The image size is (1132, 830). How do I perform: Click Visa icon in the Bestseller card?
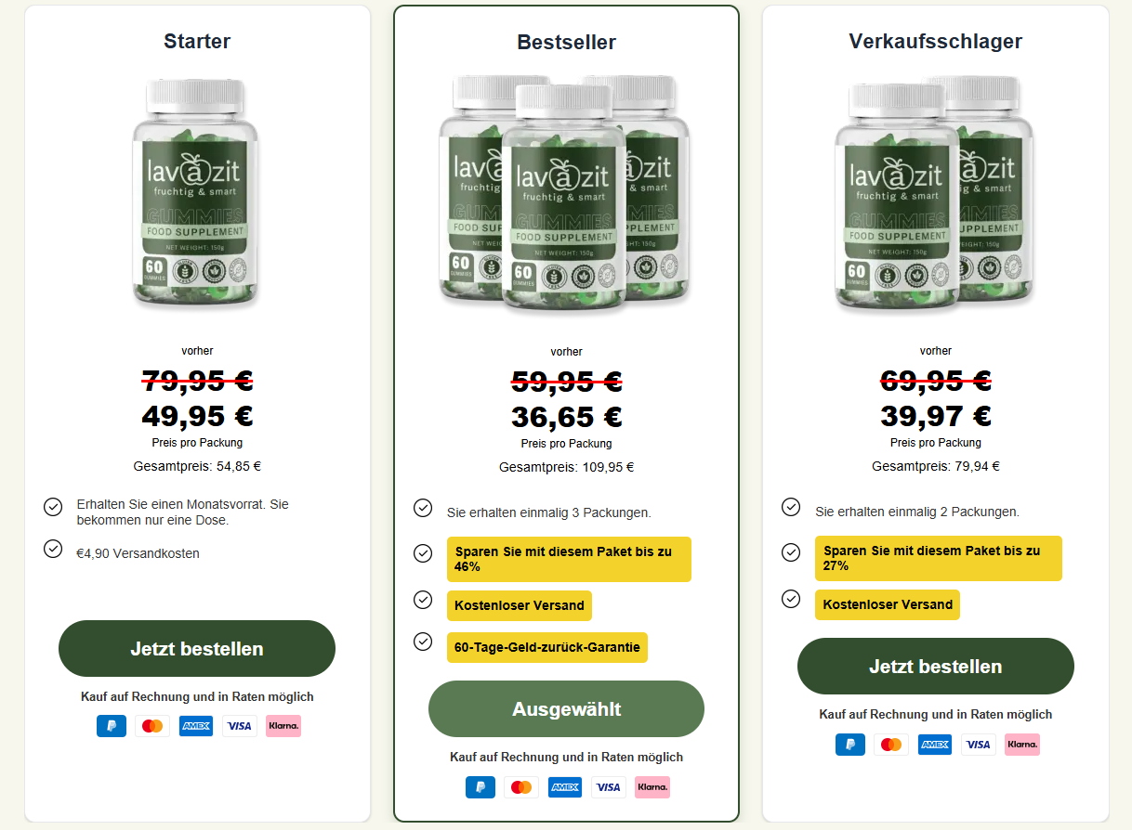pos(608,787)
